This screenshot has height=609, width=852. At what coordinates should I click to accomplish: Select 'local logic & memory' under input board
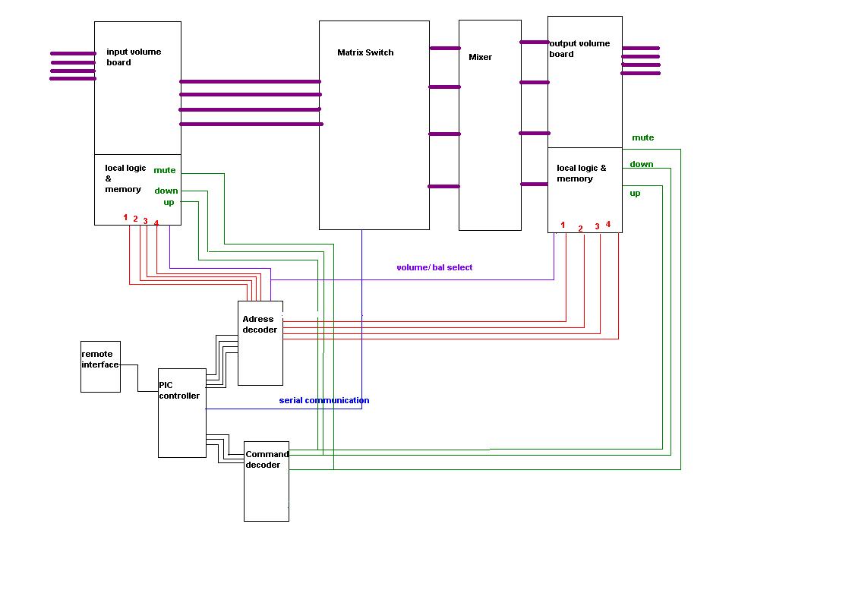[125, 178]
